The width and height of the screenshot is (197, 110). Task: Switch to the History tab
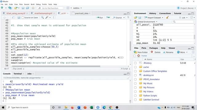[x=153, y=13]
